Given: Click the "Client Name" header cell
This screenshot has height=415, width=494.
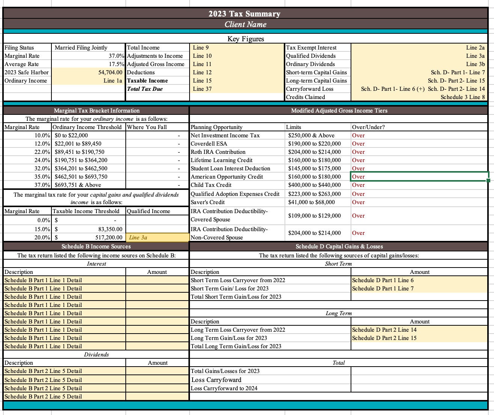Looking at the screenshot, I should [x=245, y=24].
